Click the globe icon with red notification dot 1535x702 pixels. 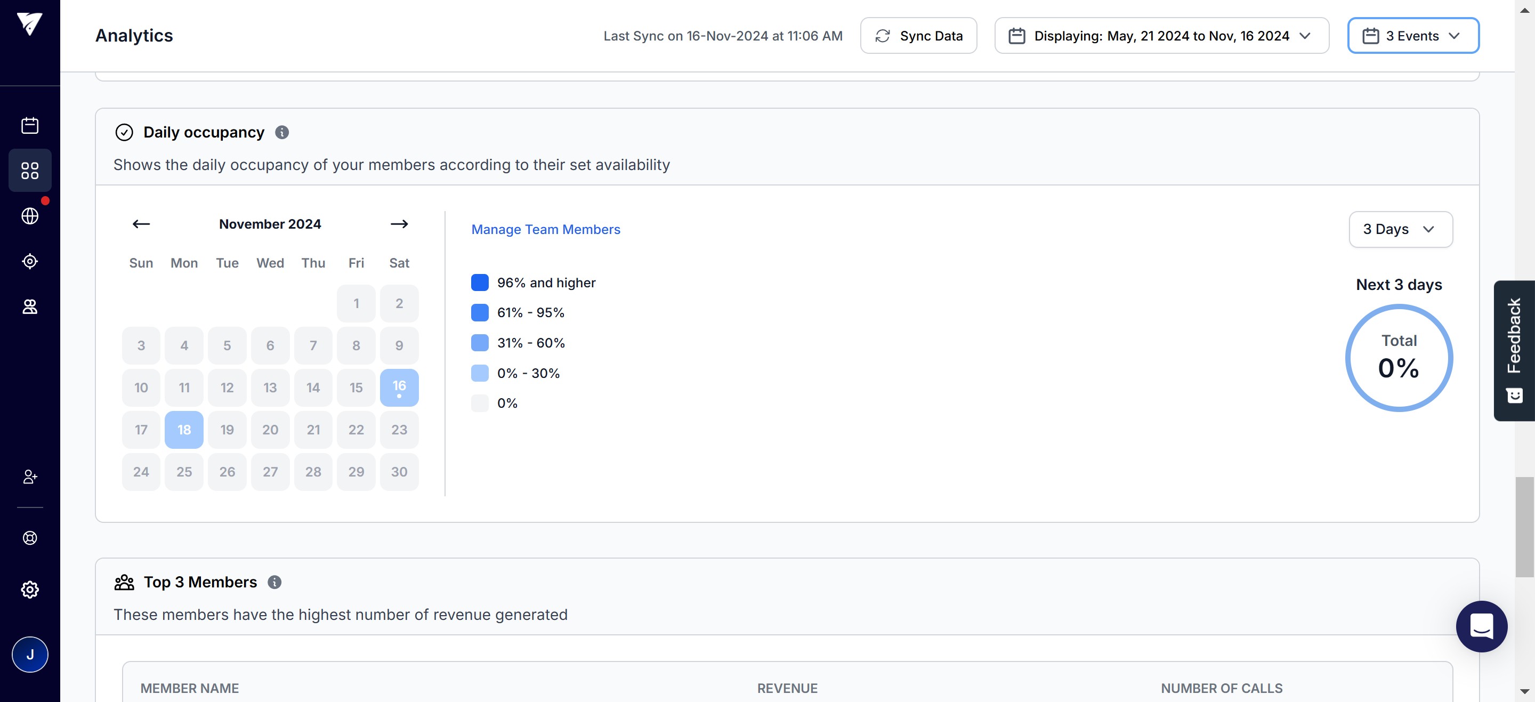tap(30, 216)
